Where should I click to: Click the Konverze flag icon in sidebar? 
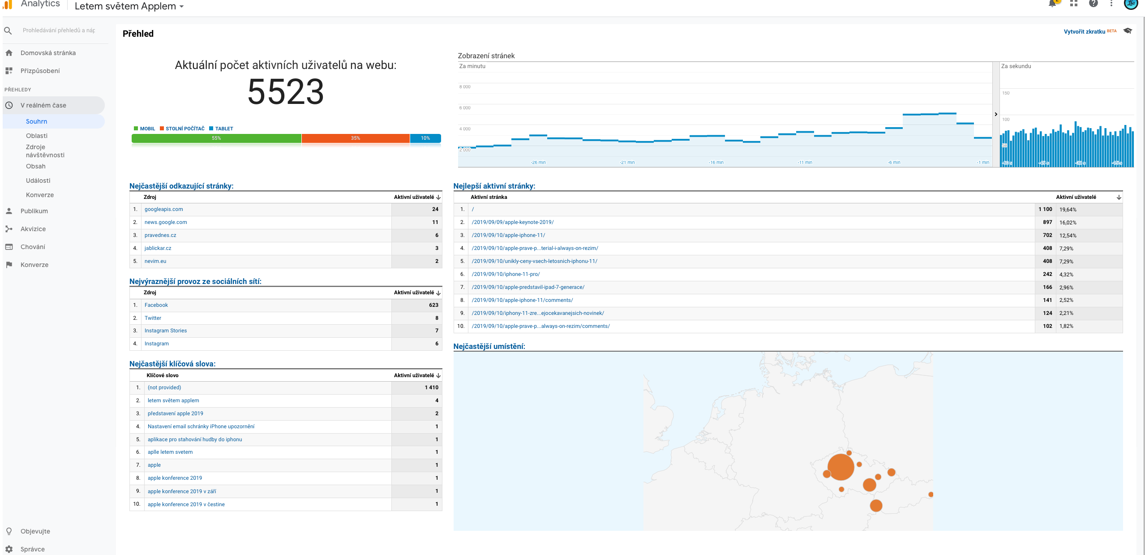9,264
